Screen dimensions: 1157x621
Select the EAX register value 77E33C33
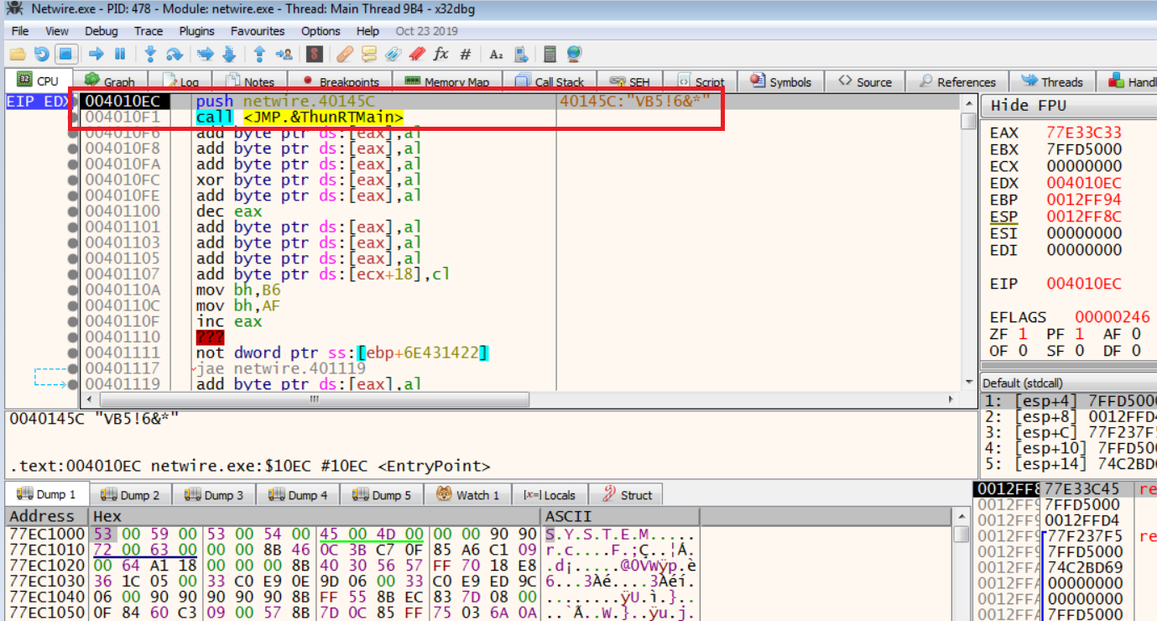(1083, 133)
